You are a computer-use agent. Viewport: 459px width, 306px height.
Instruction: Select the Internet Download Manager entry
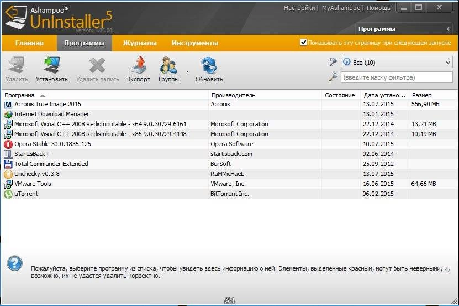point(230,114)
